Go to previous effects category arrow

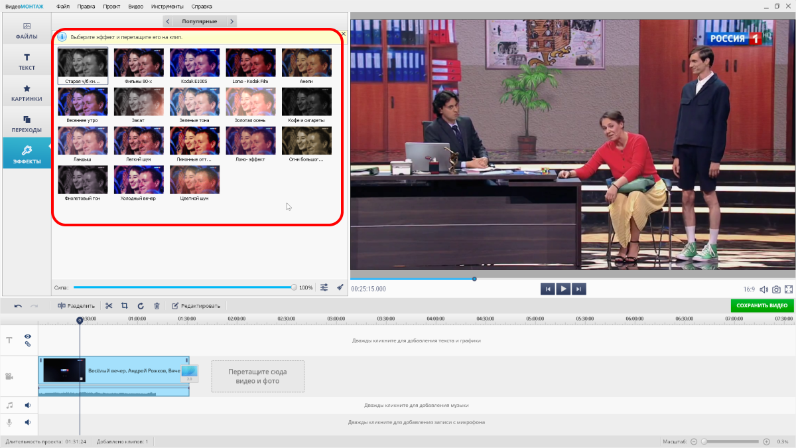(x=167, y=21)
